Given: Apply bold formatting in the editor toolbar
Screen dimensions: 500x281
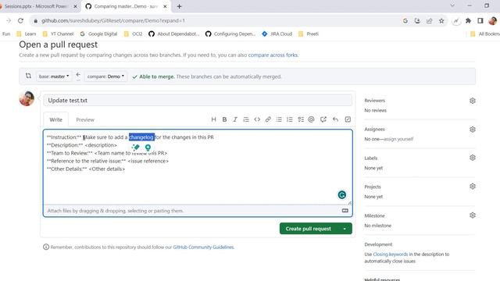Looking at the screenshot, I should pyautogui.click(x=224, y=119).
